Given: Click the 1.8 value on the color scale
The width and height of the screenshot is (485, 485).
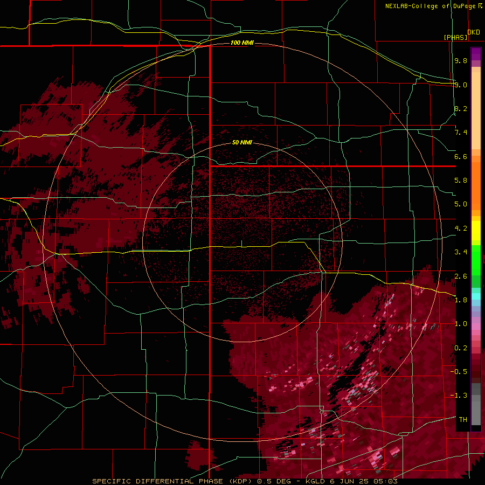Looking at the screenshot, I should tap(461, 300).
